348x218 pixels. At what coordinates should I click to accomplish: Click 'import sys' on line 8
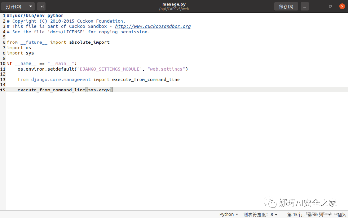click(20, 53)
